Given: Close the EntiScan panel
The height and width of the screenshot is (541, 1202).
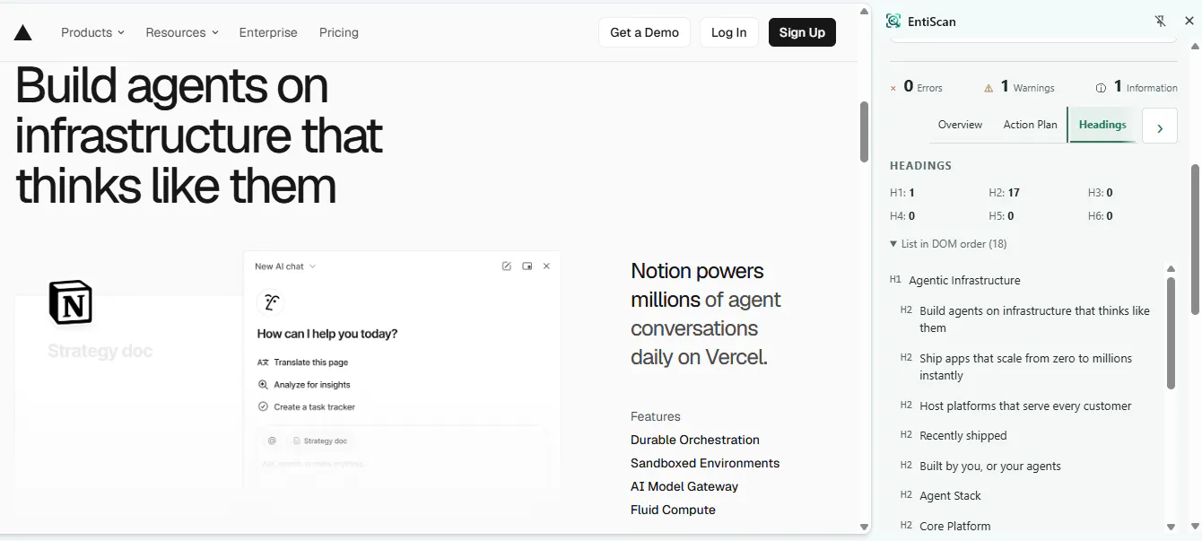Looking at the screenshot, I should pyautogui.click(x=1189, y=22).
